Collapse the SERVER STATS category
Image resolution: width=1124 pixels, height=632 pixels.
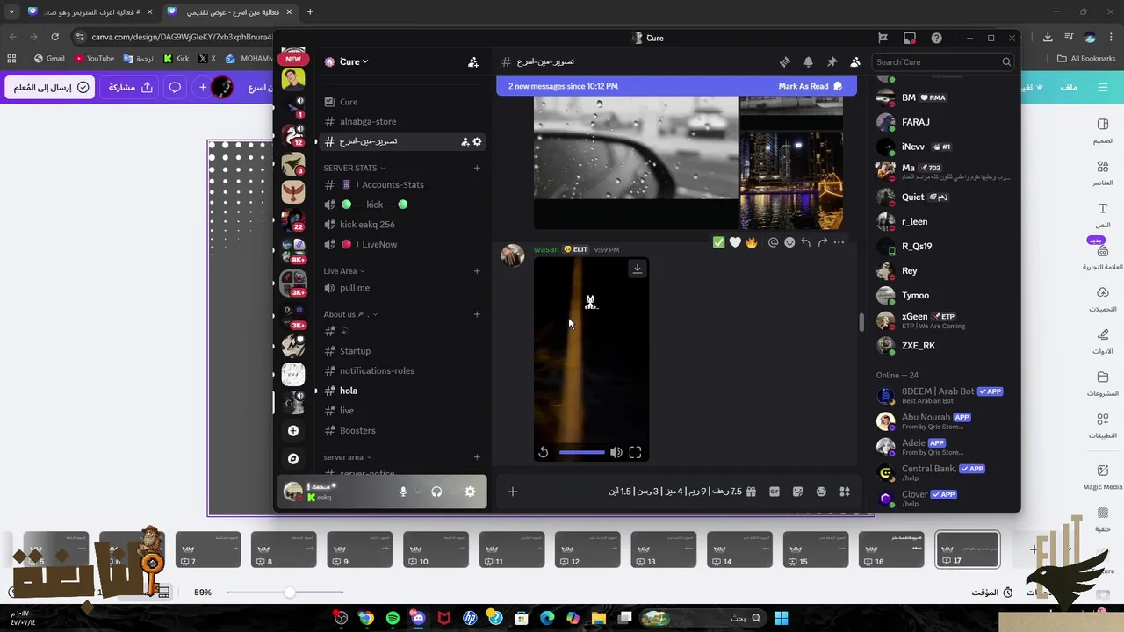pos(354,168)
